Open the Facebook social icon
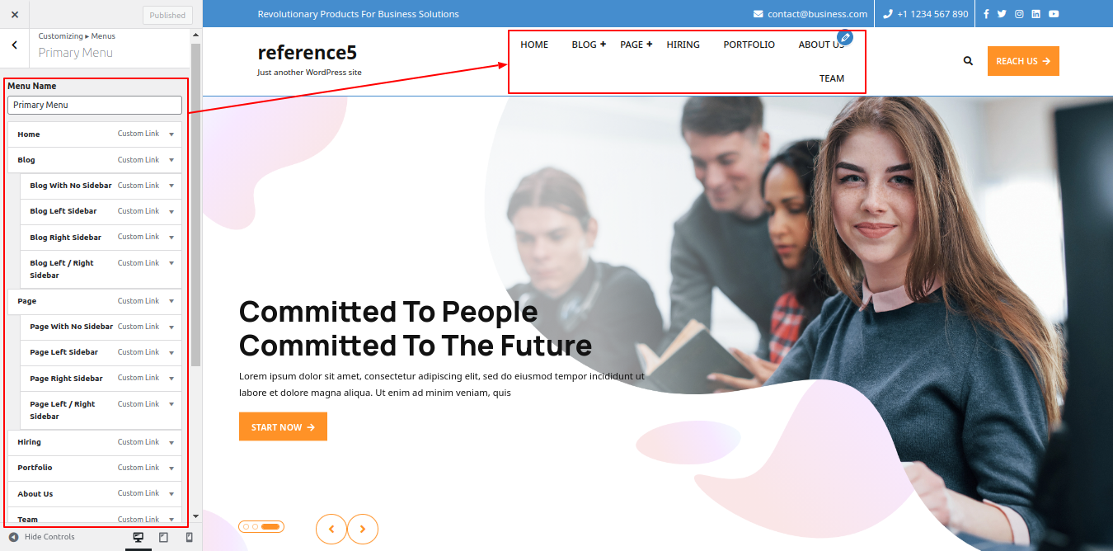The height and width of the screenshot is (551, 1113). [986, 14]
